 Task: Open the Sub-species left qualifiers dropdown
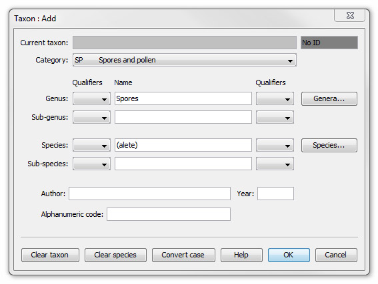coord(91,164)
